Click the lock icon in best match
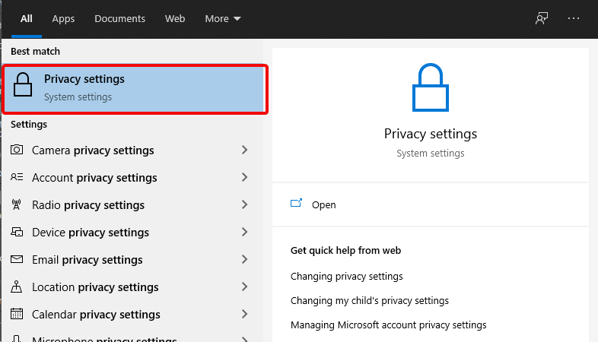The height and width of the screenshot is (342, 598). tap(23, 84)
